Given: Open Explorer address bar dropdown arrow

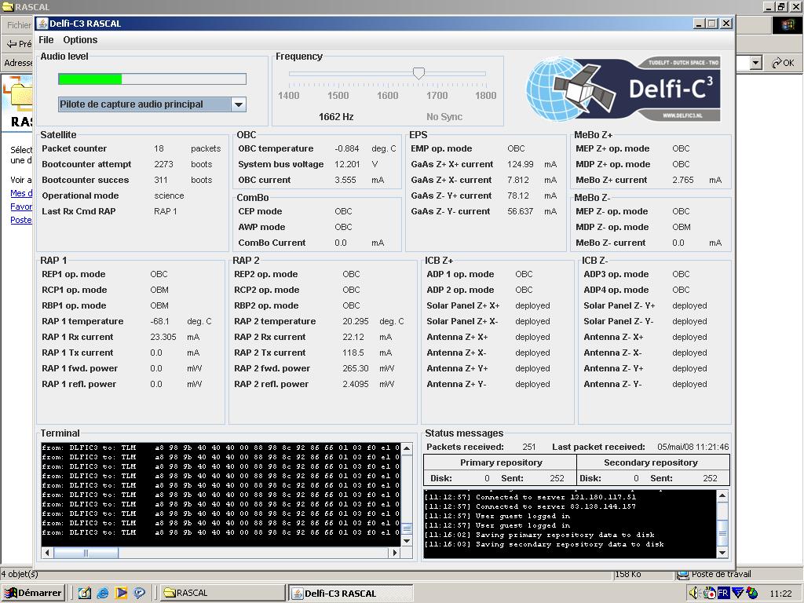Looking at the screenshot, I should point(755,63).
